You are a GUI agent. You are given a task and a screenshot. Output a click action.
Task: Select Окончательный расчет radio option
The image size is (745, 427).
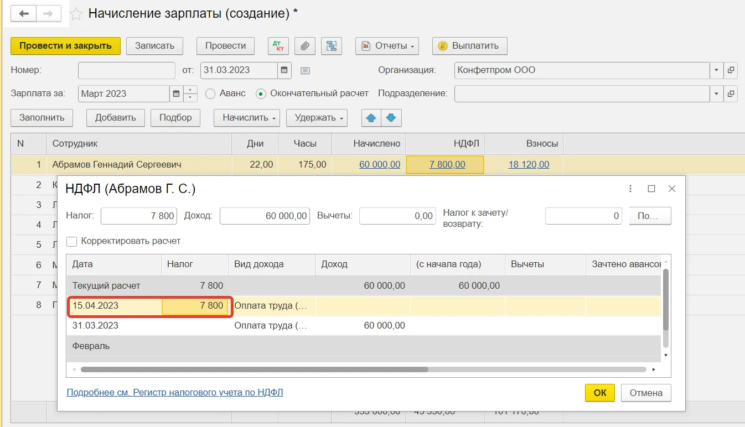(x=261, y=93)
